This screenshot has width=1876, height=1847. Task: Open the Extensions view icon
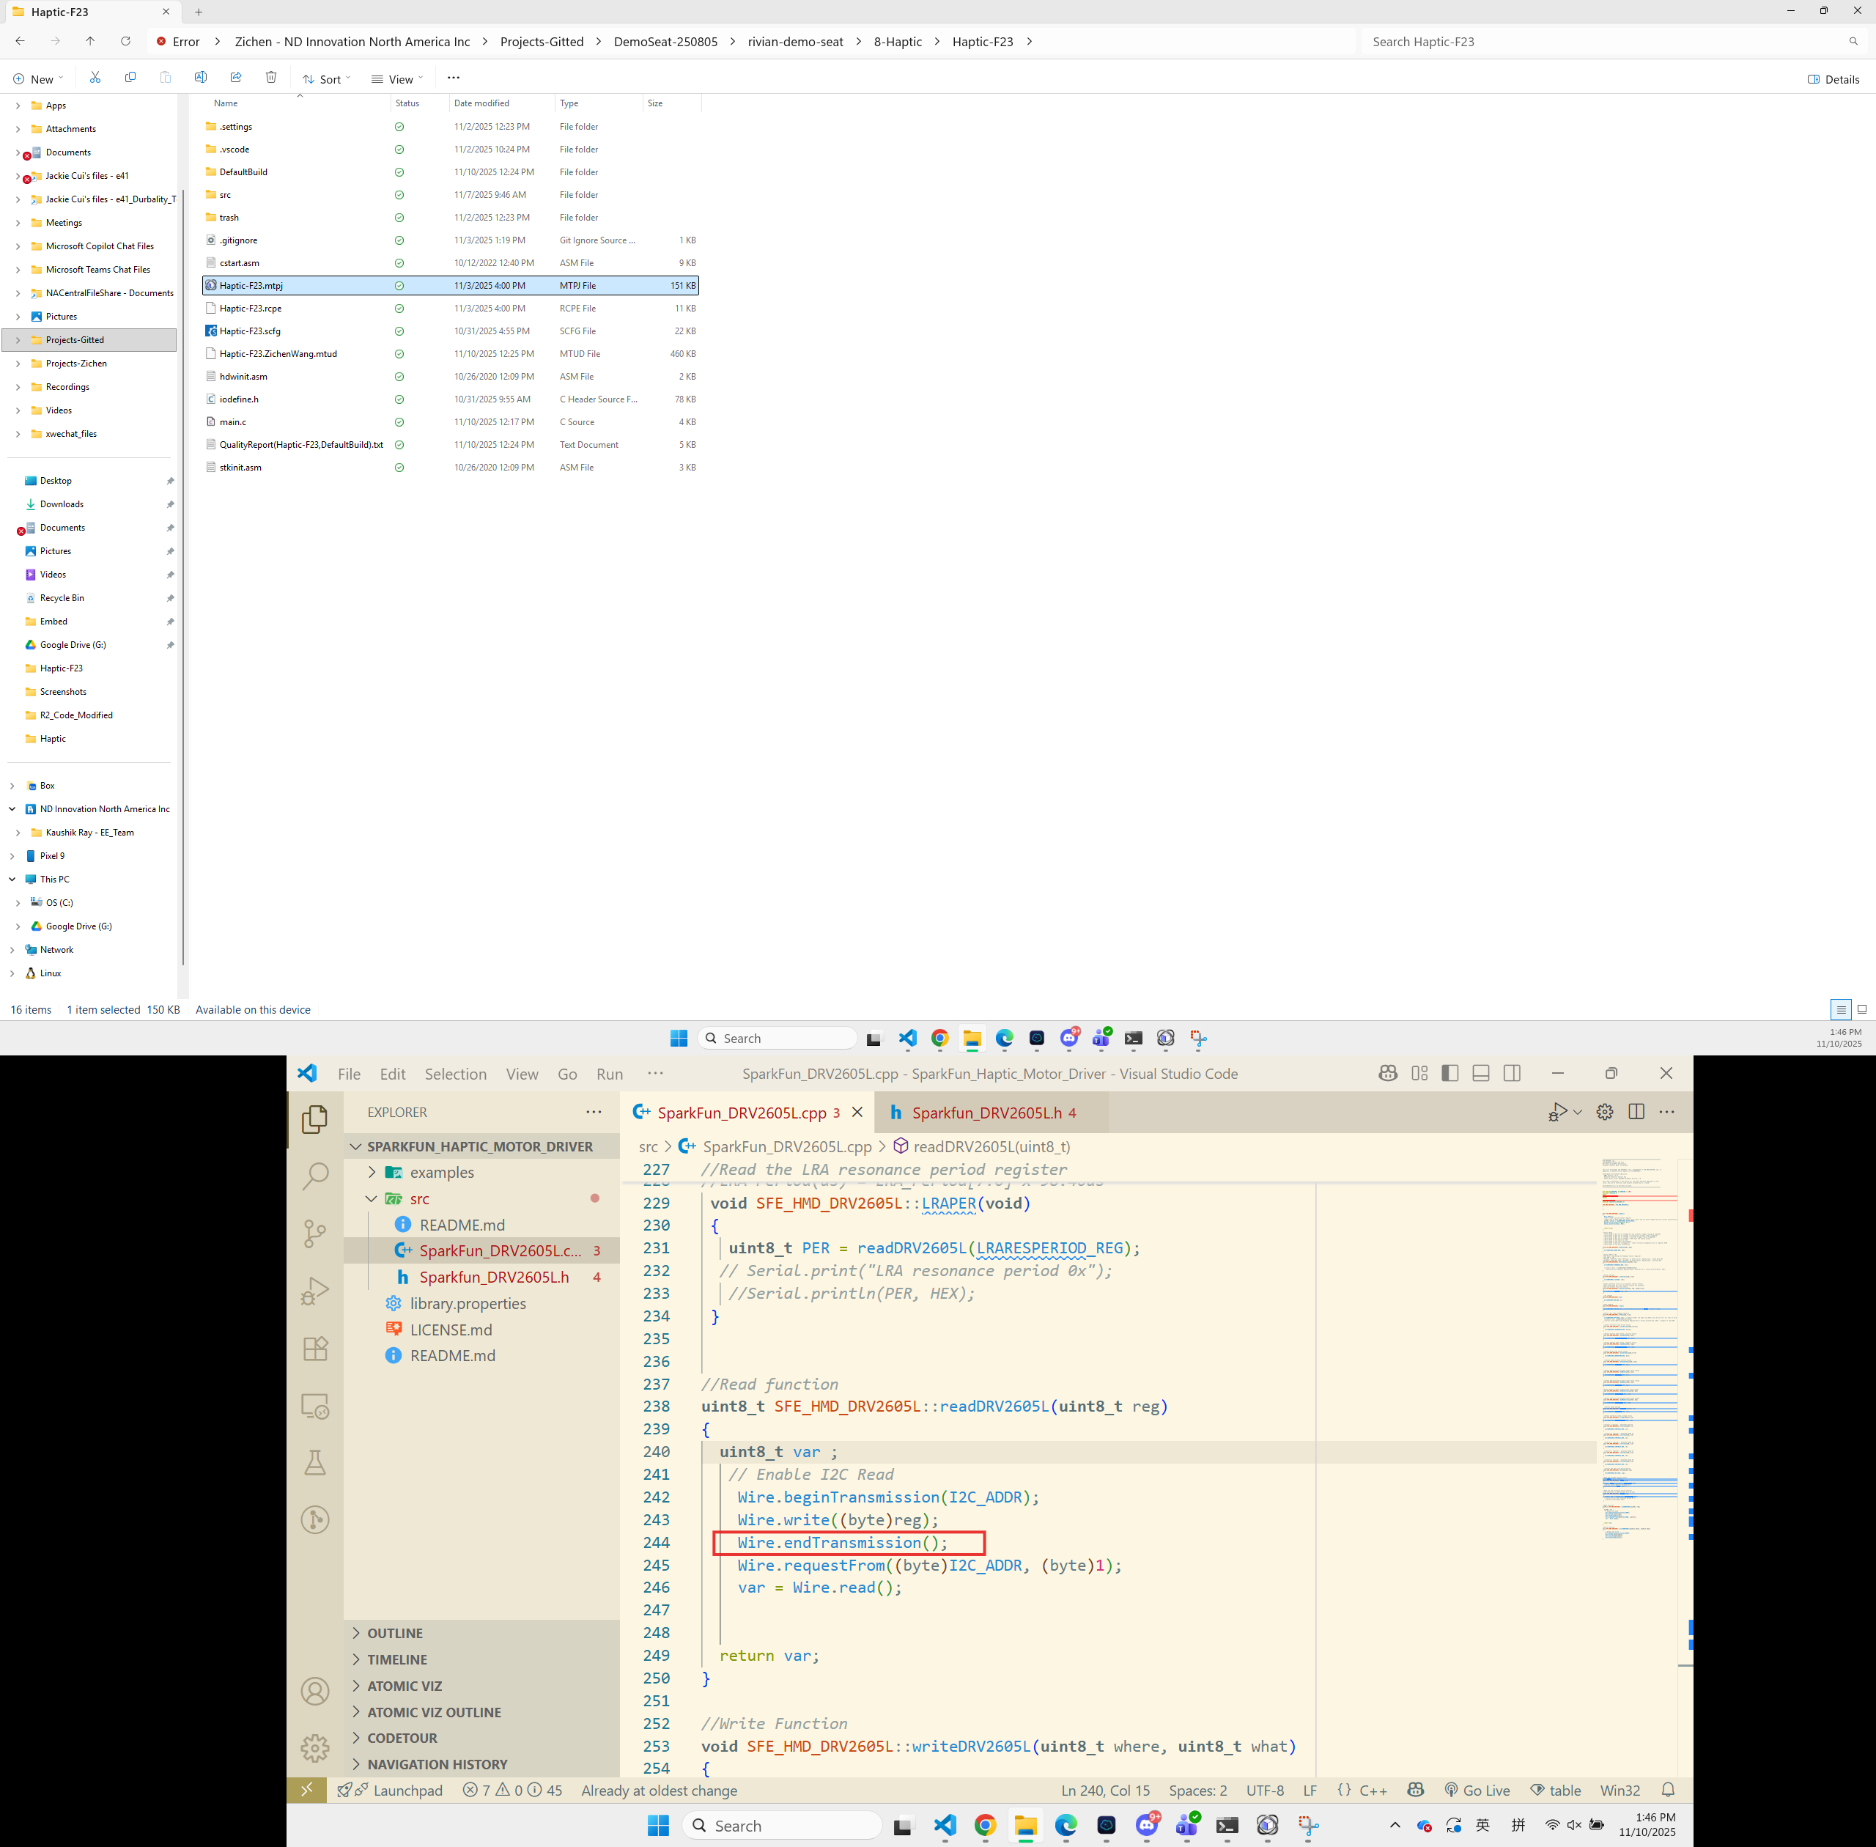314,1349
